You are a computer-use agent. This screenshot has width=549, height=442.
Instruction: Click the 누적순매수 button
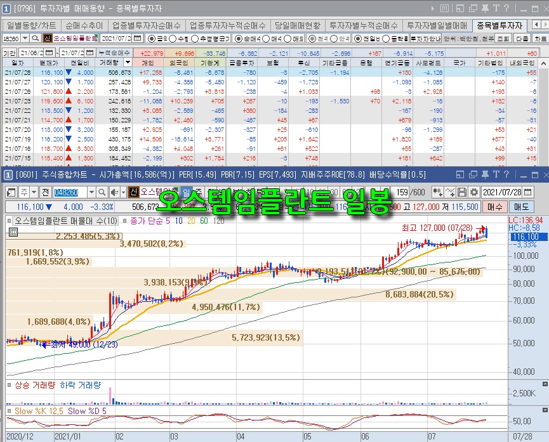point(114,53)
